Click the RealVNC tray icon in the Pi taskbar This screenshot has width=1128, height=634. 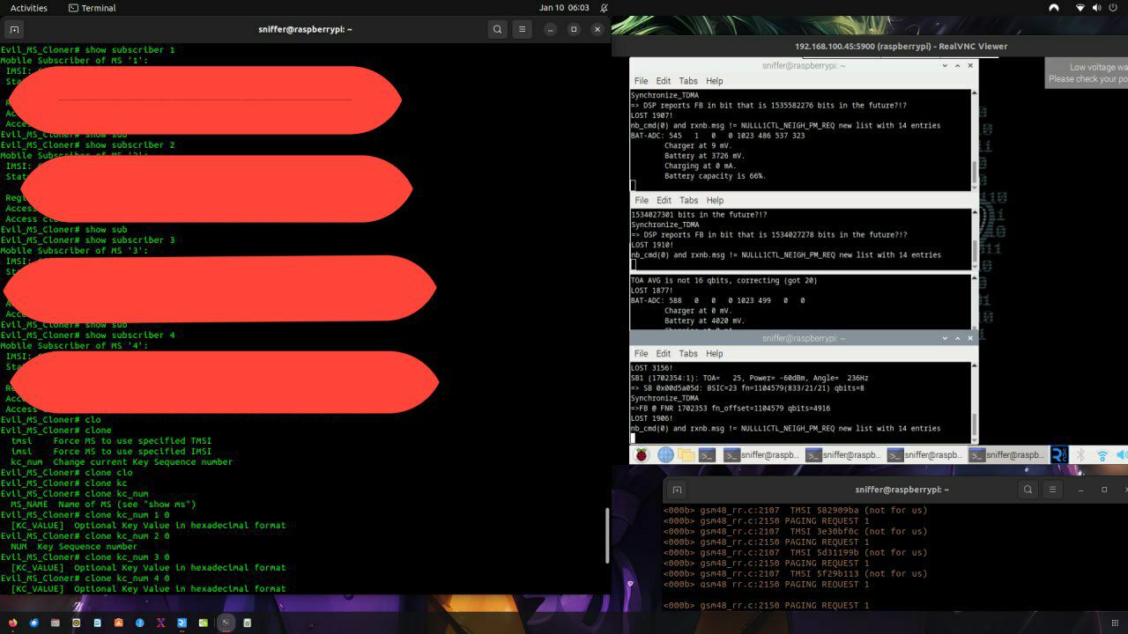[x=1058, y=454]
